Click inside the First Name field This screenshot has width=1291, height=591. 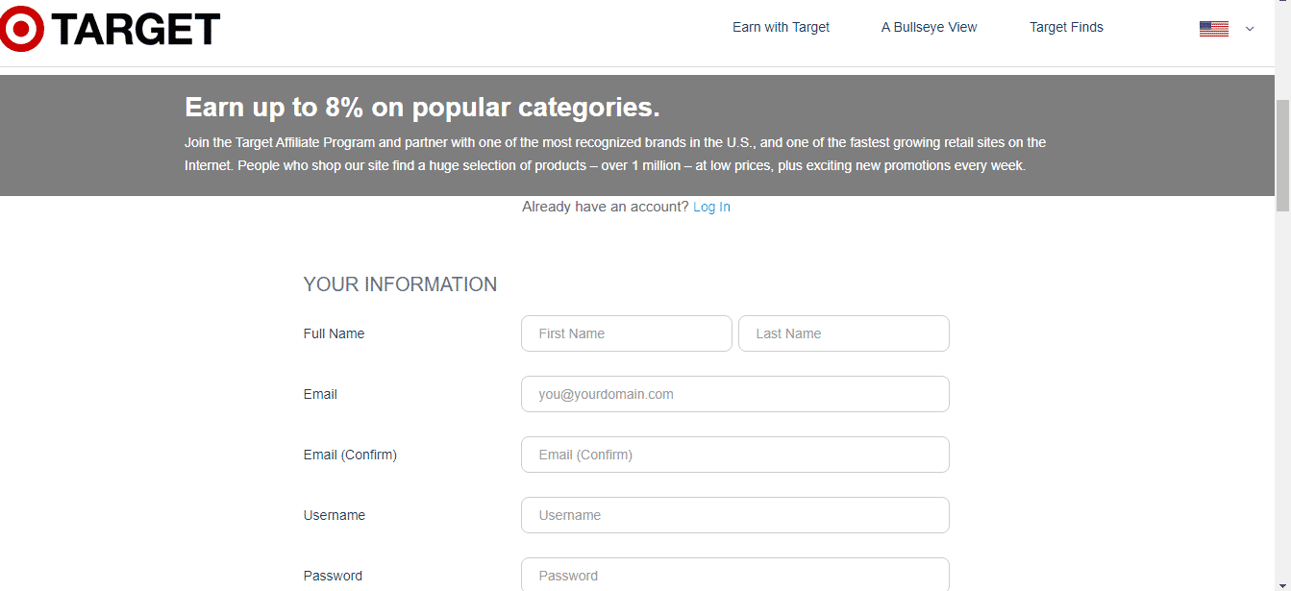coord(626,333)
